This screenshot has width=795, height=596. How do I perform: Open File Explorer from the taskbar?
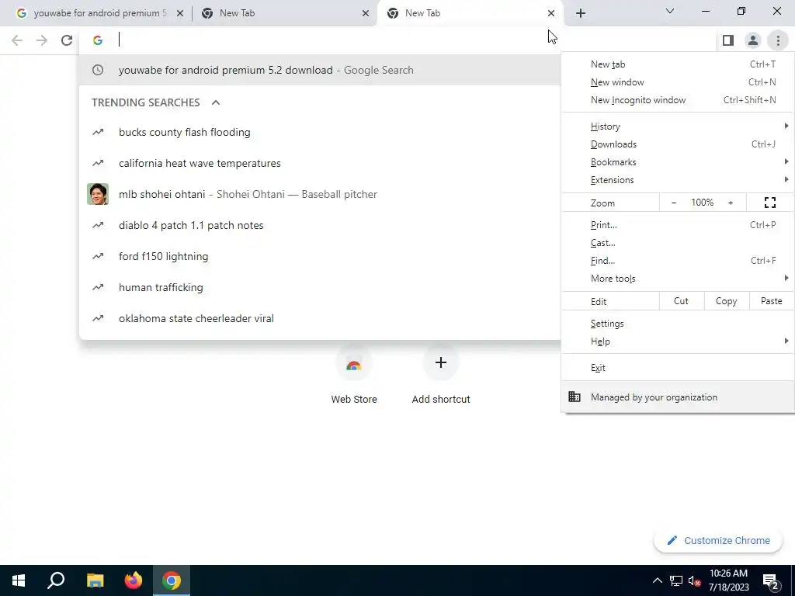95,580
